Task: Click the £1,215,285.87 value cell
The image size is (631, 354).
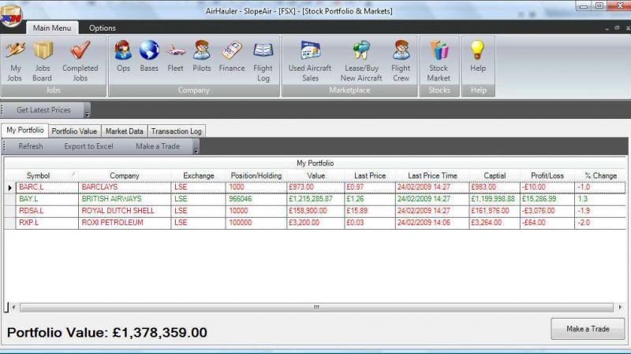Action: (x=315, y=199)
